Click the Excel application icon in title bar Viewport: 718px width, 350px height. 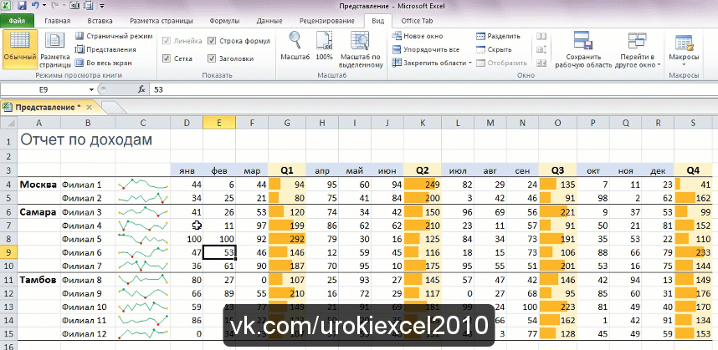pos(8,6)
